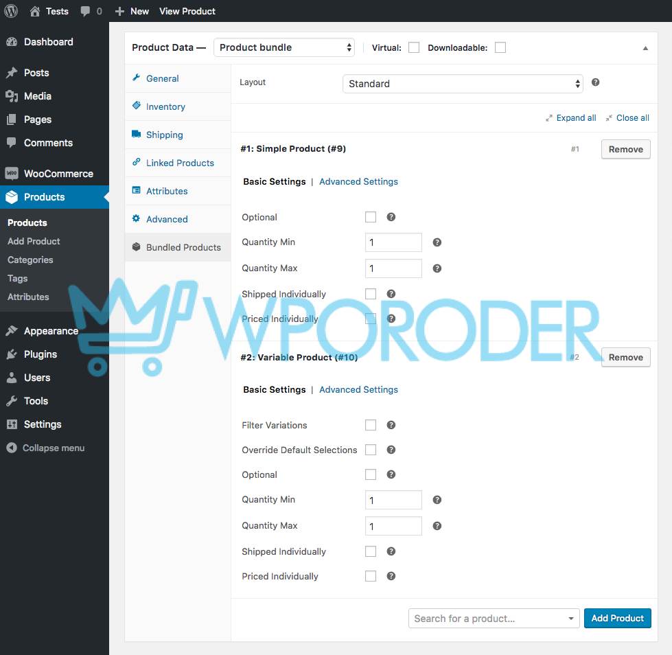Click help icon for Simple Product Quantity Min
This screenshot has height=655, width=672.
pyautogui.click(x=437, y=242)
